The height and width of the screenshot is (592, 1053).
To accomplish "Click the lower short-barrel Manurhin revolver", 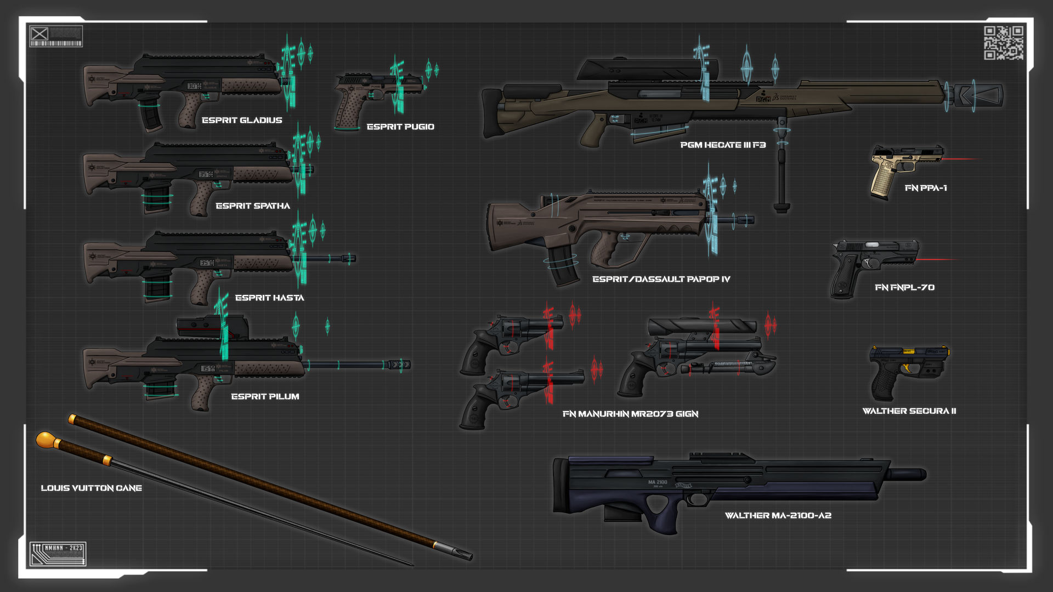I will point(521,399).
